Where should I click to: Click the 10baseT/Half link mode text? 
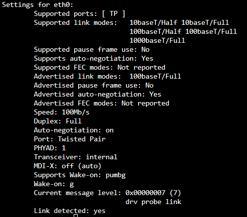153,22
